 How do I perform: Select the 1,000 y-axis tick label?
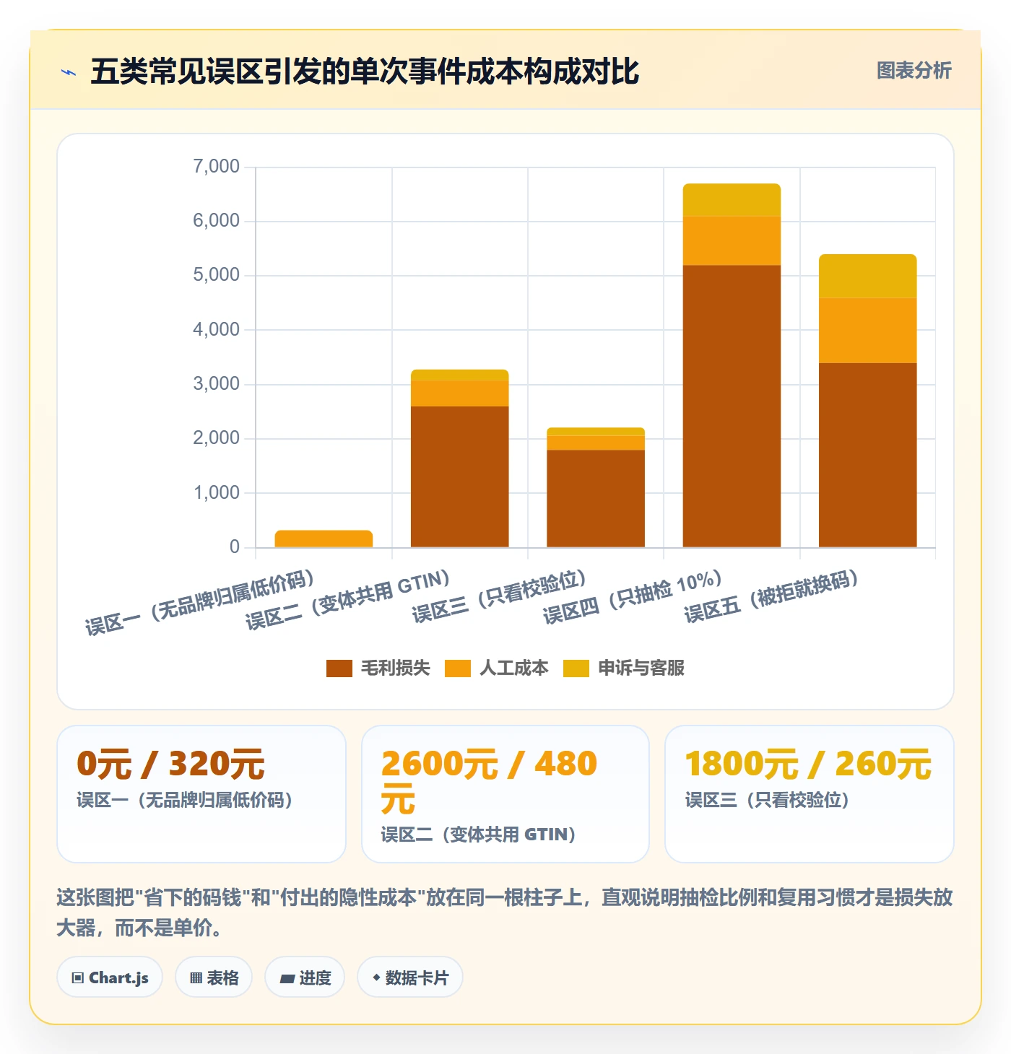point(216,493)
